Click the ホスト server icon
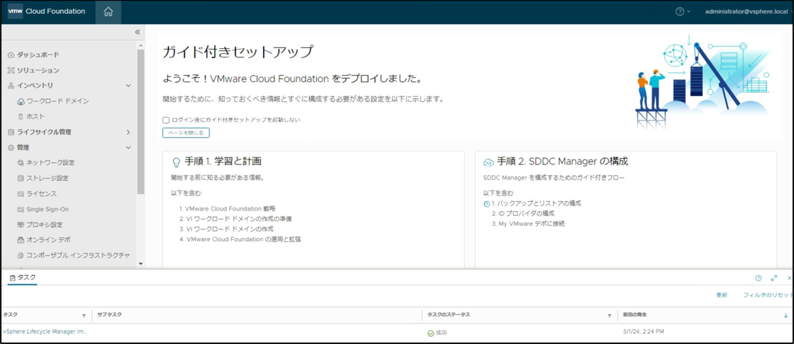The width and height of the screenshot is (794, 344). 21,117
